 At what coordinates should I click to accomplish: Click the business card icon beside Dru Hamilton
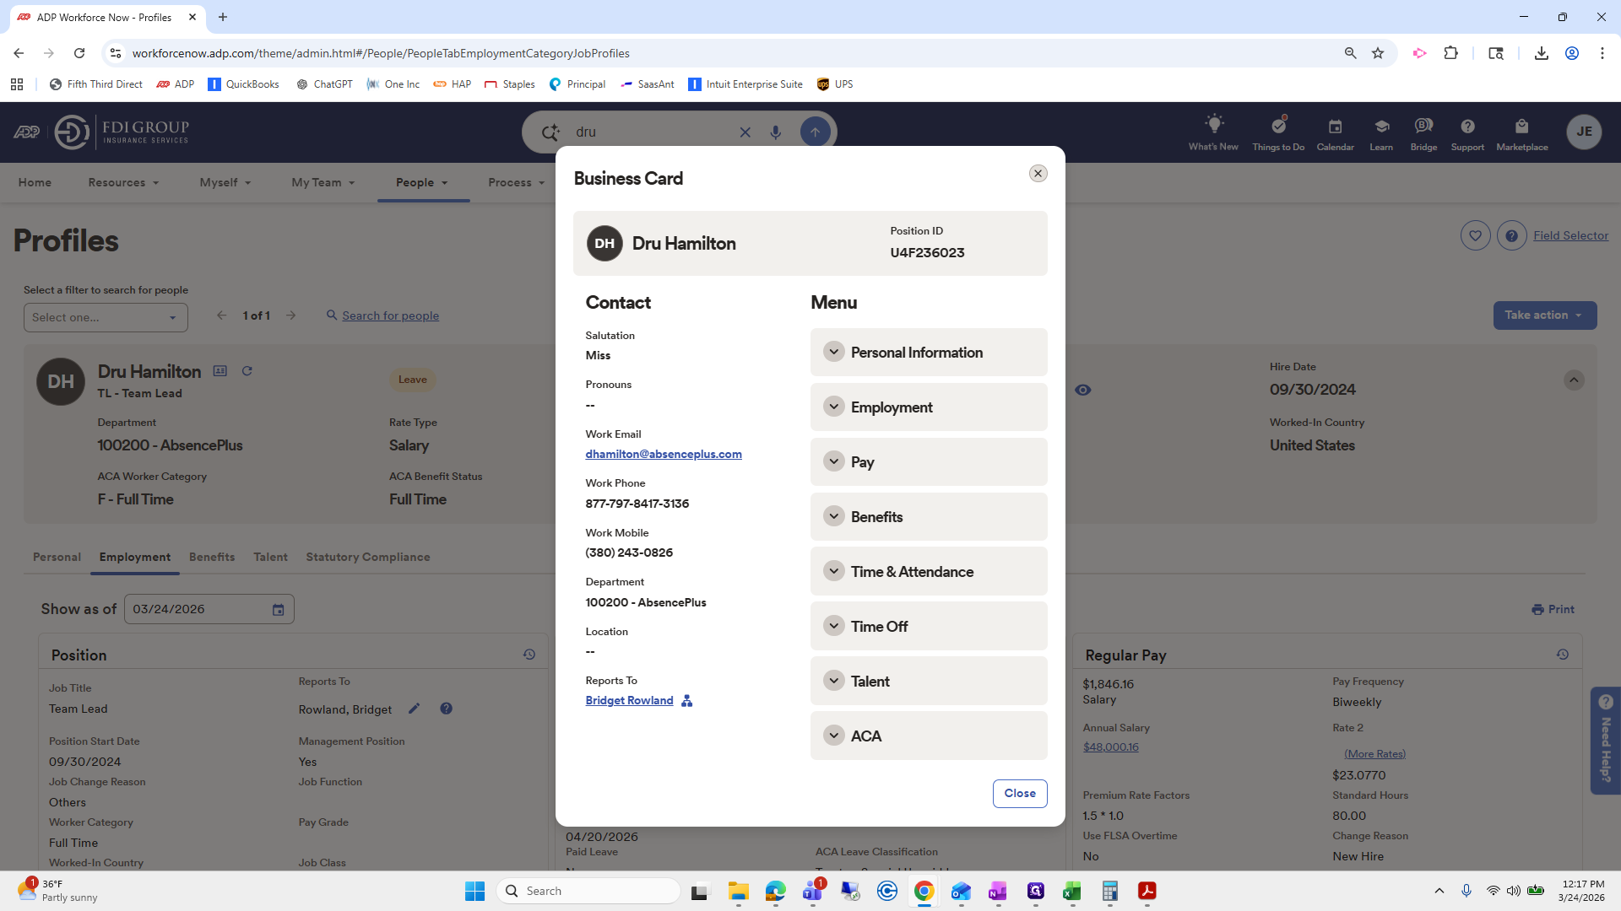pyautogui.click(x=220, y=371)
